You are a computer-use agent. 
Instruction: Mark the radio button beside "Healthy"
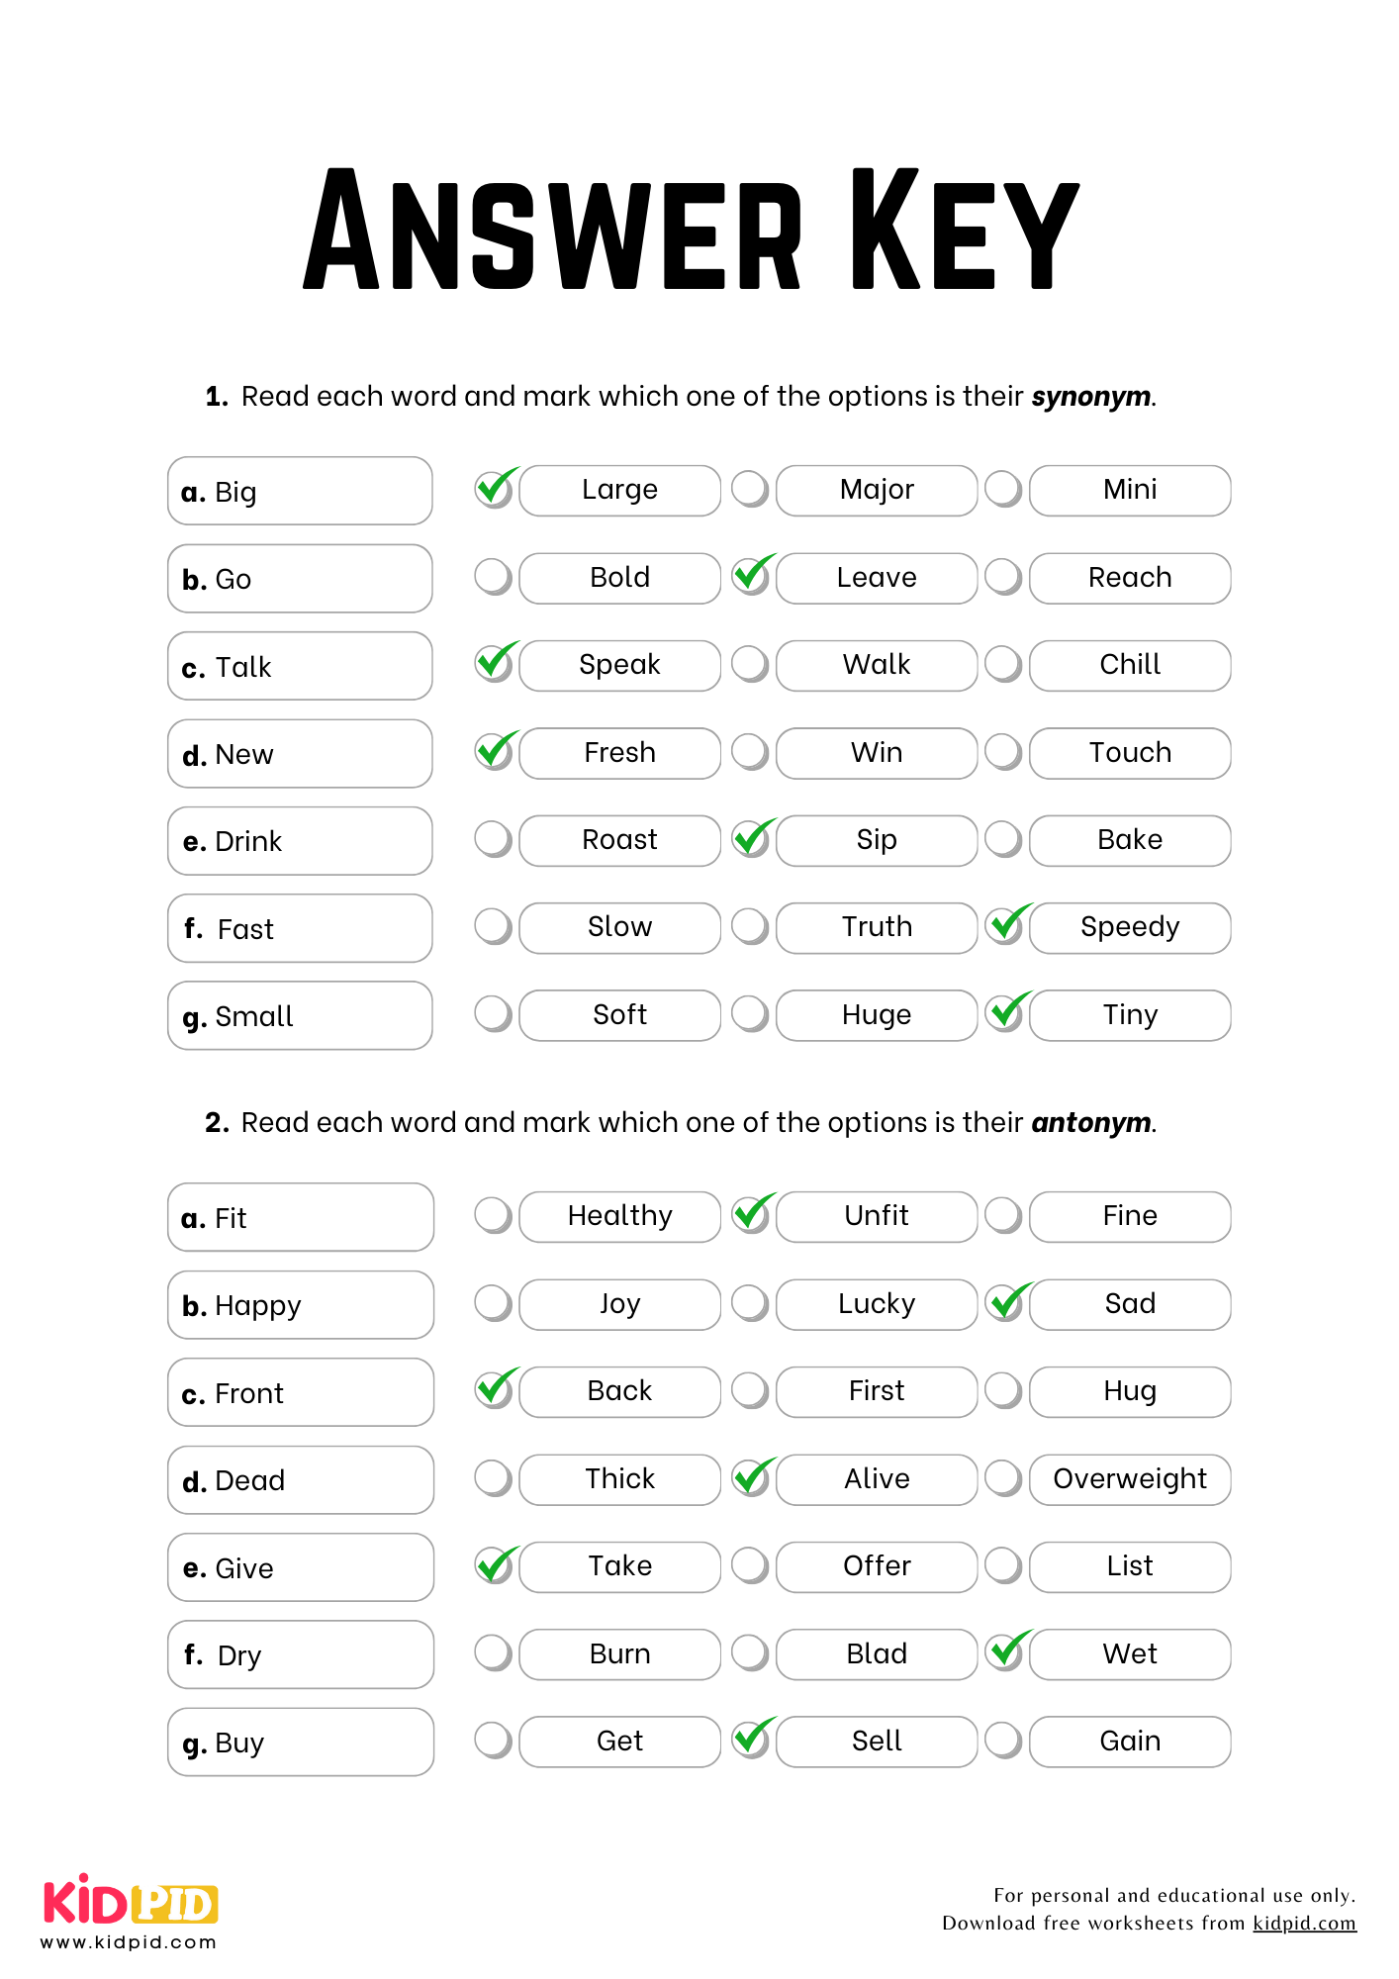click(493, 1215)
